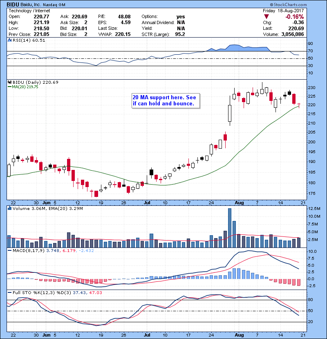This screenshot has width=327, height=339.
Task: Click the High value 221.19
Action: click(41, 22)
